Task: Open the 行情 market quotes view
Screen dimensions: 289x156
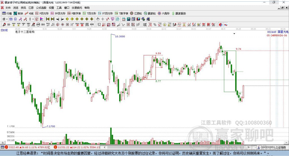Action: click(7, 14)
